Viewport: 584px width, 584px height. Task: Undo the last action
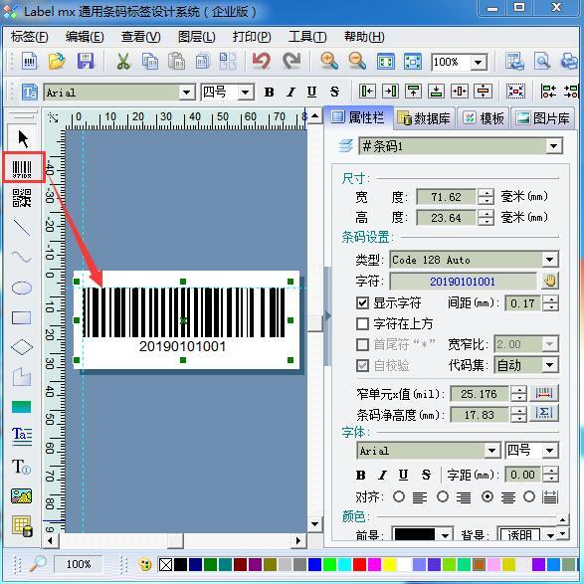[262, 61]
